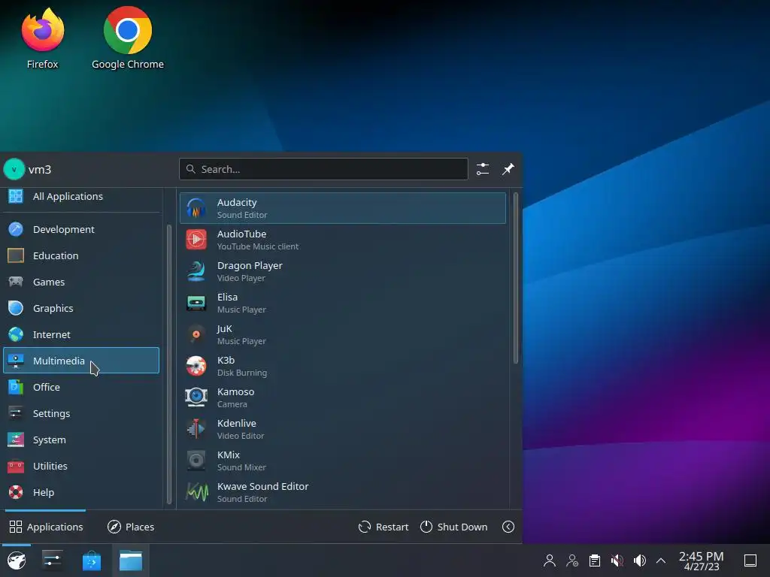Click the category list scrollbar

[x=169, y=364]
